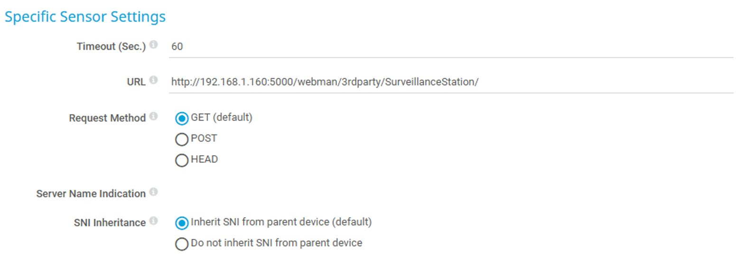736x266 pixels.
Task: Focus the URL field with SurveillanceStation address
Action: (x=451, y=82)
